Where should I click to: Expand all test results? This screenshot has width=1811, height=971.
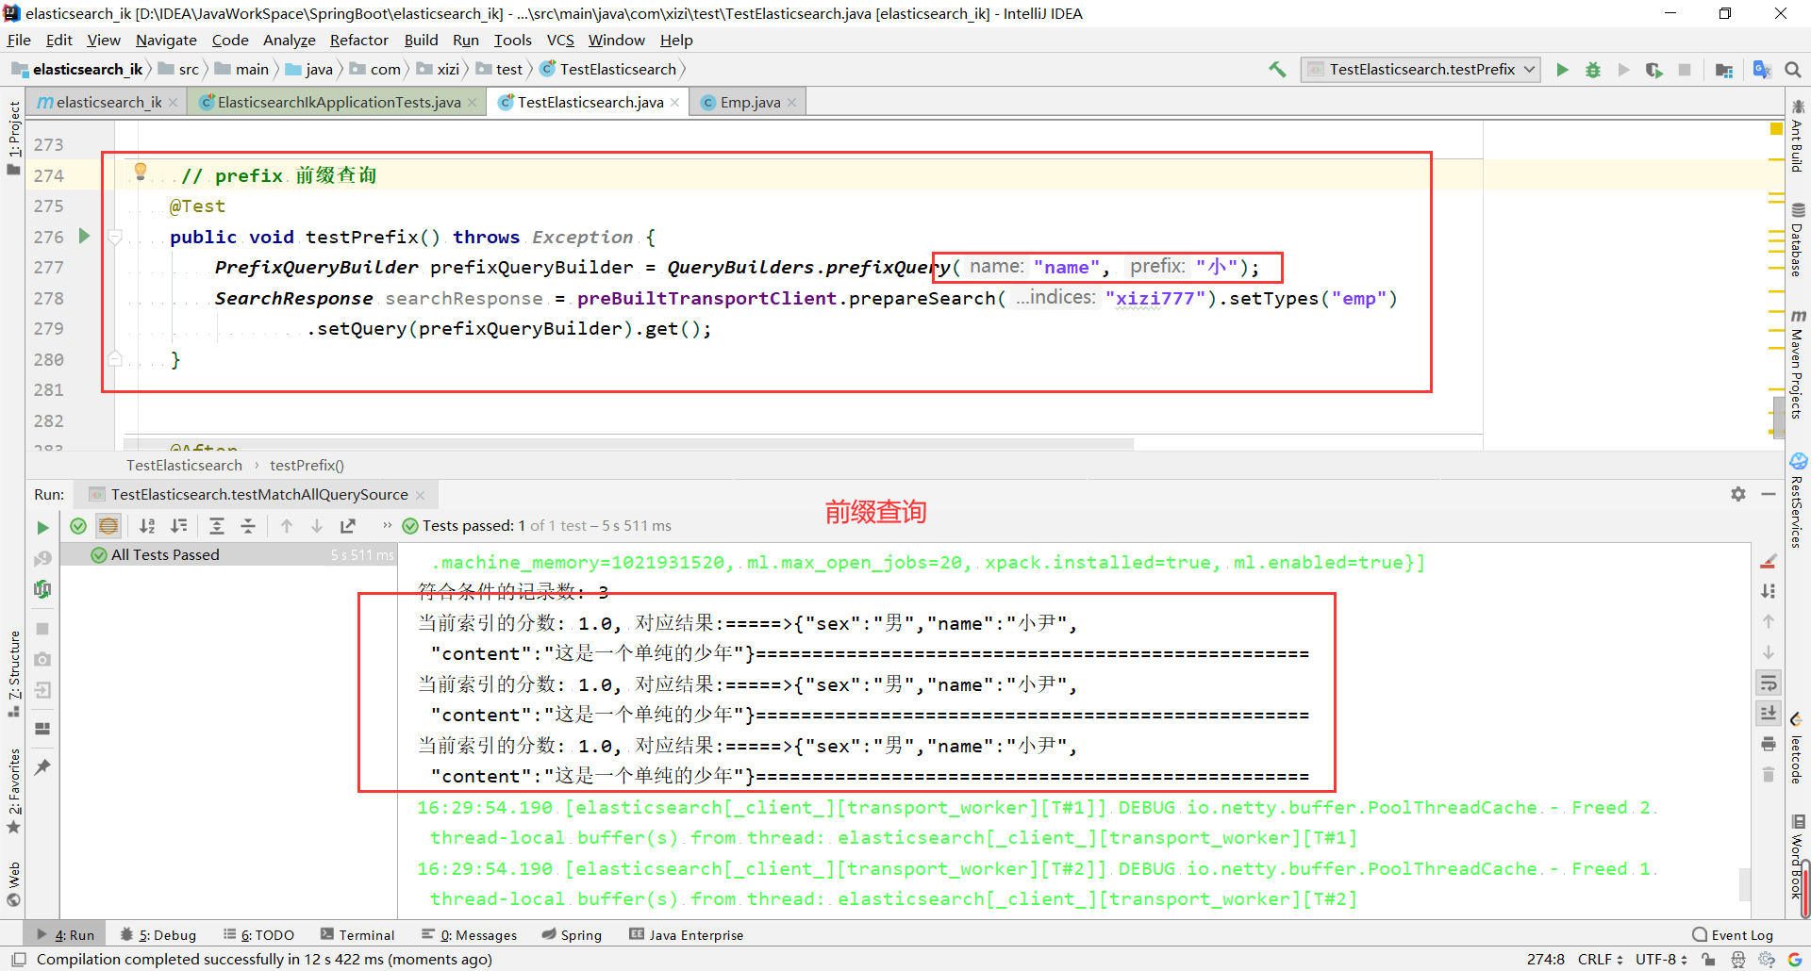coord(217,526)
